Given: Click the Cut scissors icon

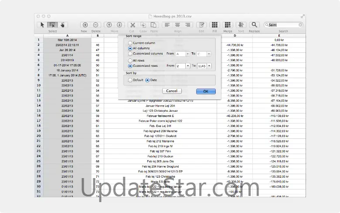Looking at the screenshot, I should tap(133, 25).
